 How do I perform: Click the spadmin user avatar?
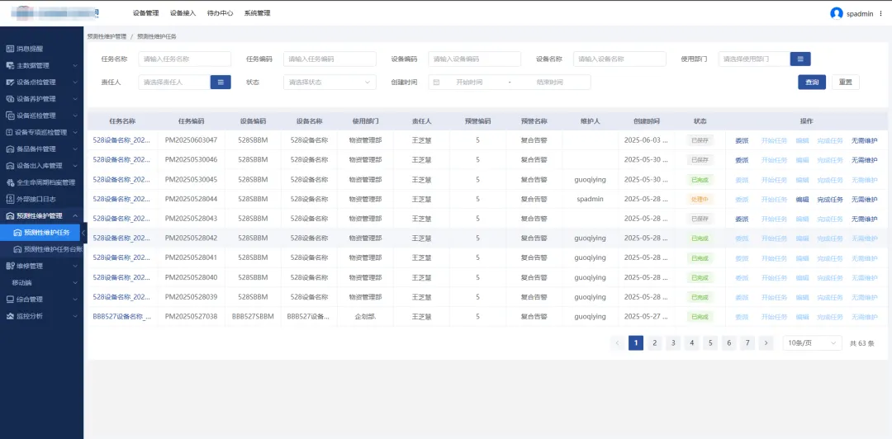pos(836,14)
